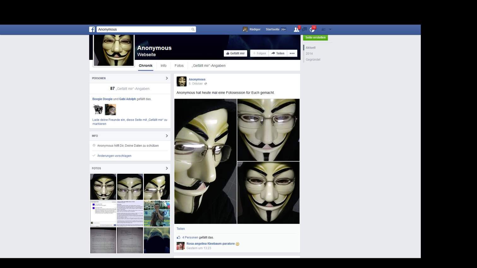Jump to 2014 in timeline
Viewport: 477px width, 268px height.
click(309, 54)
